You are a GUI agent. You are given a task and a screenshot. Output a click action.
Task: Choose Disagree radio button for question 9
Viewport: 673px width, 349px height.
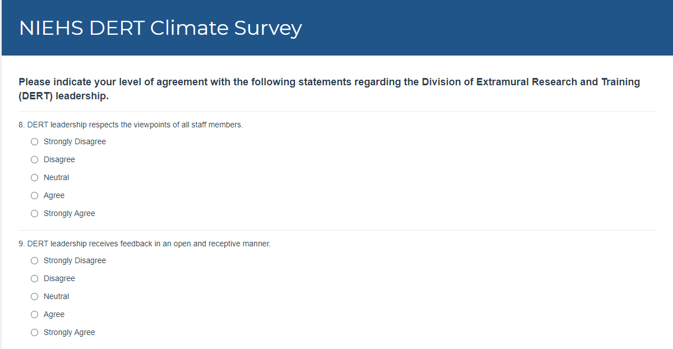click(35, 279)
